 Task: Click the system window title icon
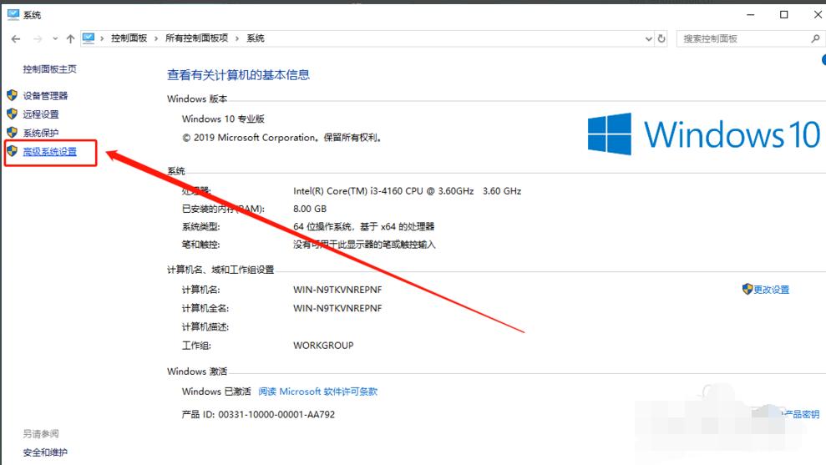[13, 15]
